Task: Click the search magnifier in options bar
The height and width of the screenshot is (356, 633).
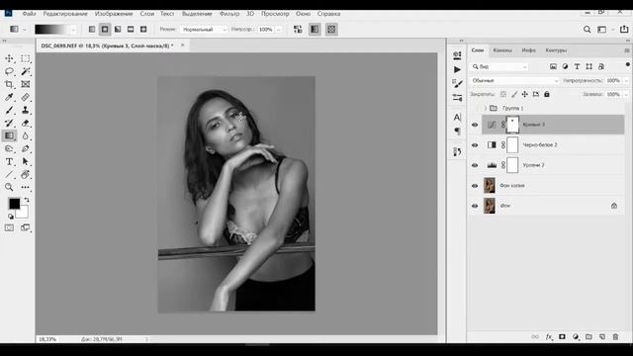Action: click(587, 30)
